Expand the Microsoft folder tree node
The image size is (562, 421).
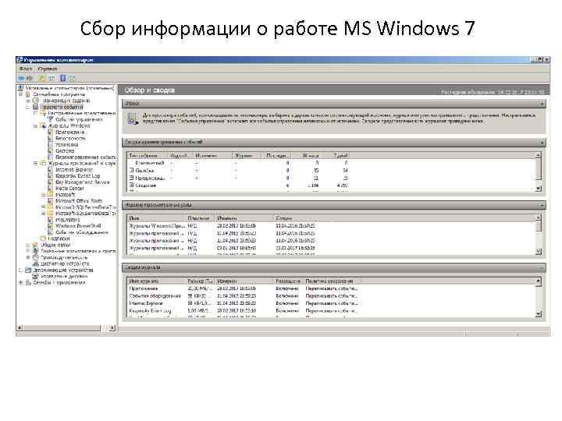(43, 195)
